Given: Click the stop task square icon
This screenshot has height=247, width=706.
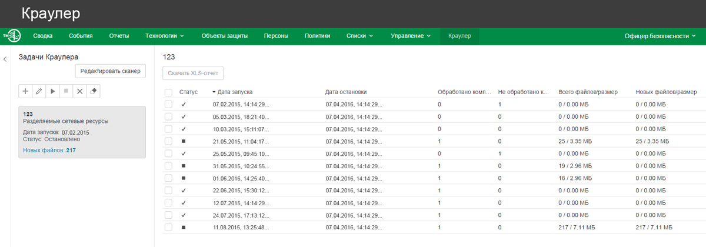Looking at the screenshot, I should (x=66, y=91).
